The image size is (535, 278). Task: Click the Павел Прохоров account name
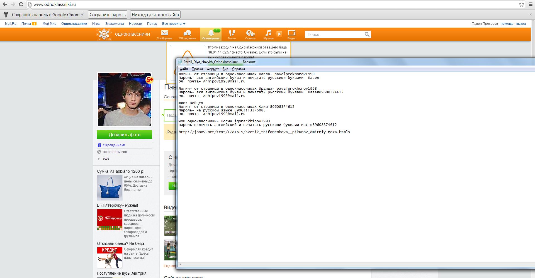(485, 24)
